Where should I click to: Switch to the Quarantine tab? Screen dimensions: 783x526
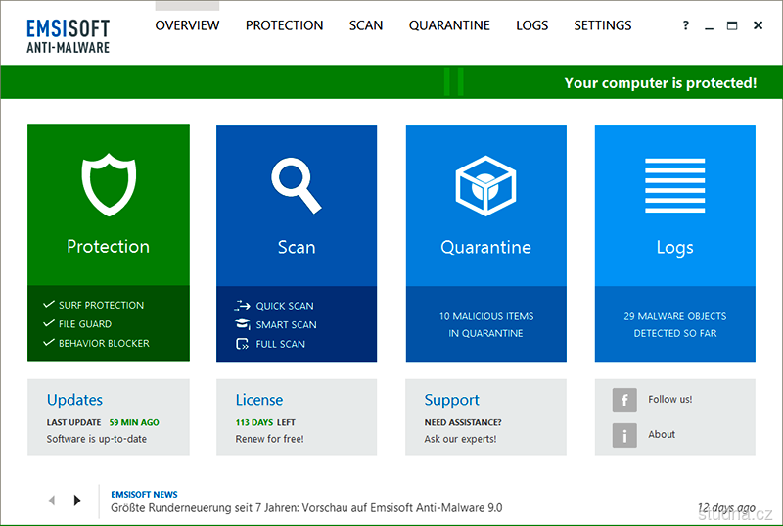pyautogui.click(x=449, y=25)
